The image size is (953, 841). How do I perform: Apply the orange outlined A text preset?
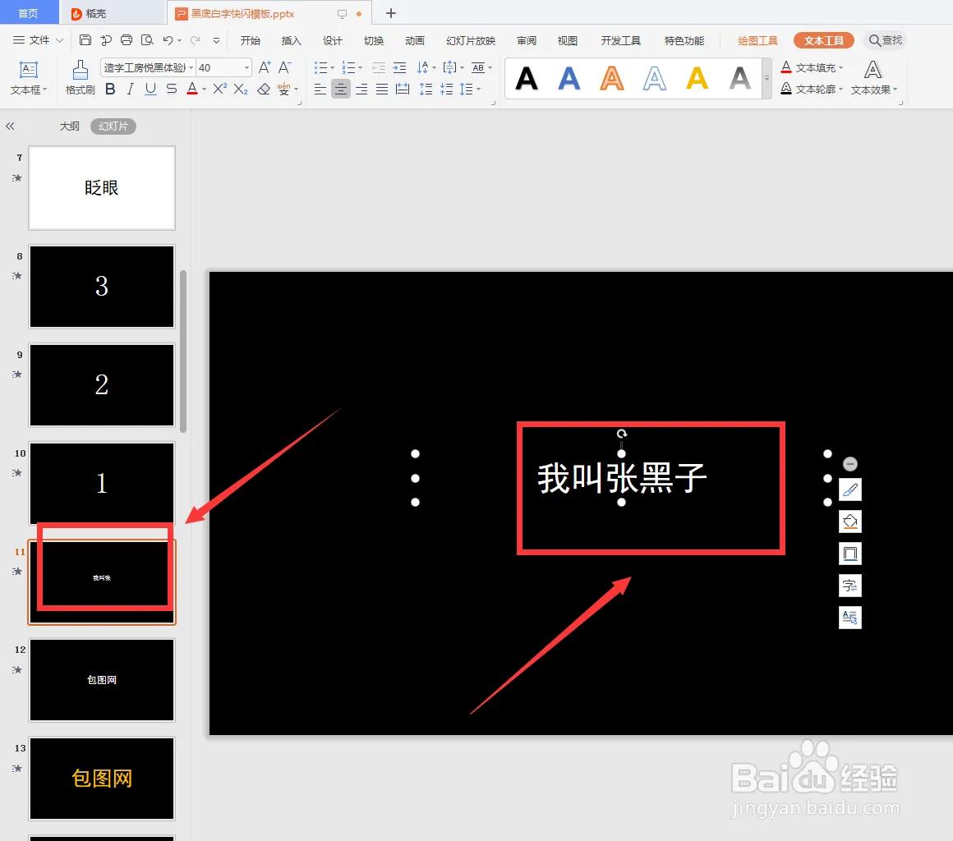click(x=611, y=78)
